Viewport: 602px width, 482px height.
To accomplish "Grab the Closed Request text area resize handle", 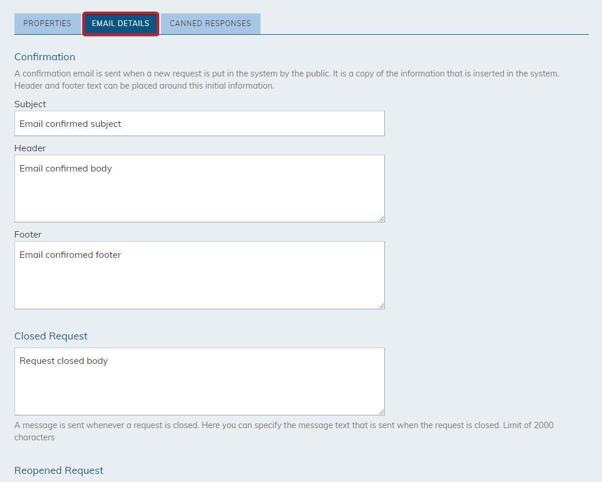I will [x=381, y=412].
